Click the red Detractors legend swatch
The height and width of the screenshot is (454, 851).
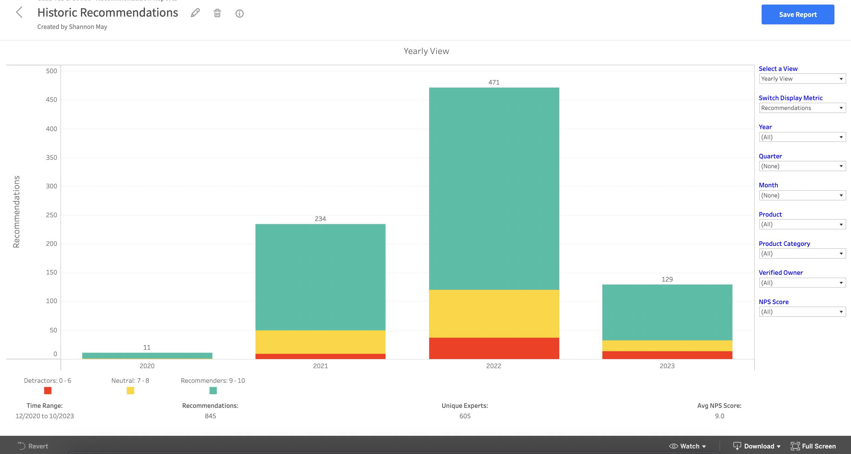coord(47,391)
